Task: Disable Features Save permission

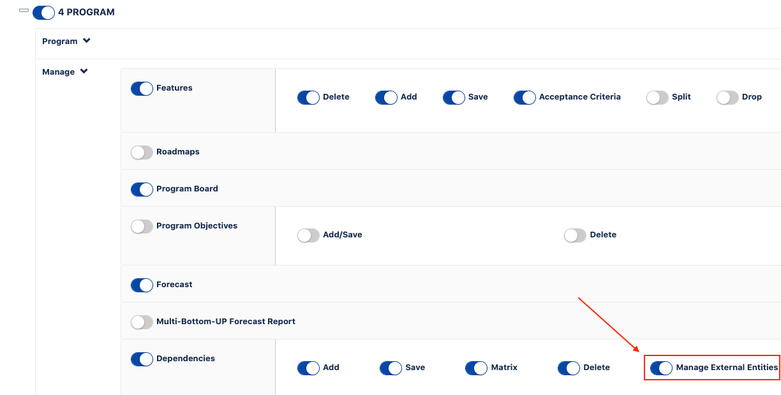Action: click(454, 97)
